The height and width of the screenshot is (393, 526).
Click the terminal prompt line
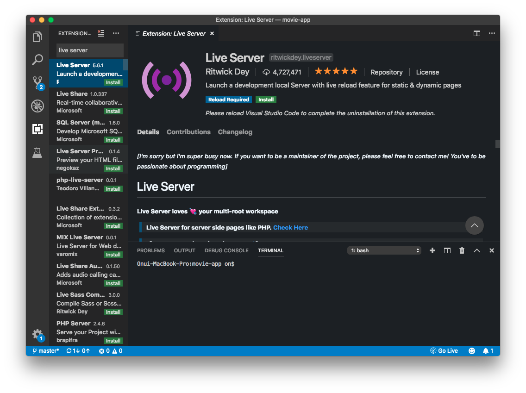(x=186, y=264)
